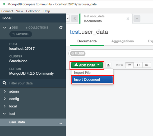Image resolution: width=153 pixels, height=136 pixels.
Task: Collapse the connection details chevron
Action: [4, 28]
